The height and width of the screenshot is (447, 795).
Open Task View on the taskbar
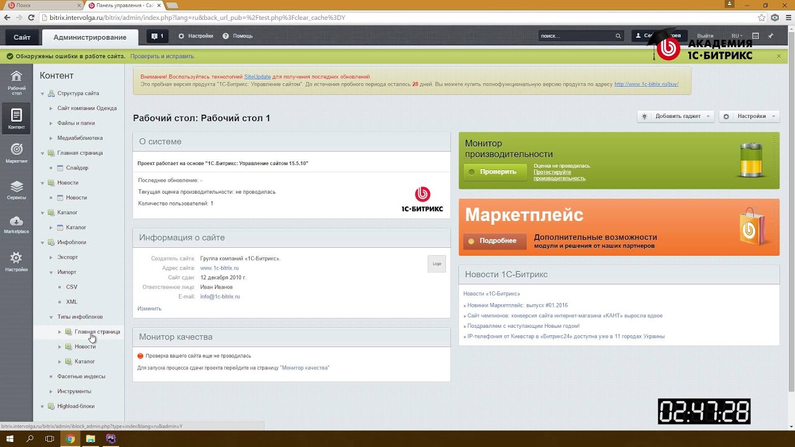click(50, 438)
